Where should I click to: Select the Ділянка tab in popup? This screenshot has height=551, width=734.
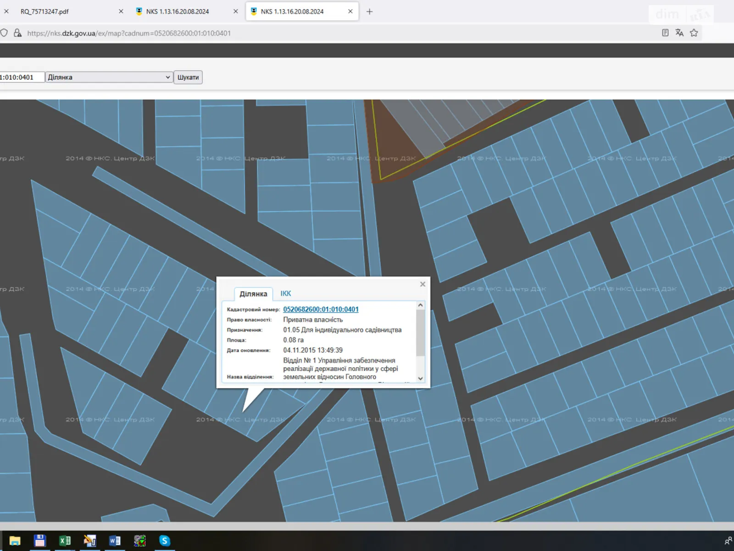pyautogui.click(x=253, y=294)
